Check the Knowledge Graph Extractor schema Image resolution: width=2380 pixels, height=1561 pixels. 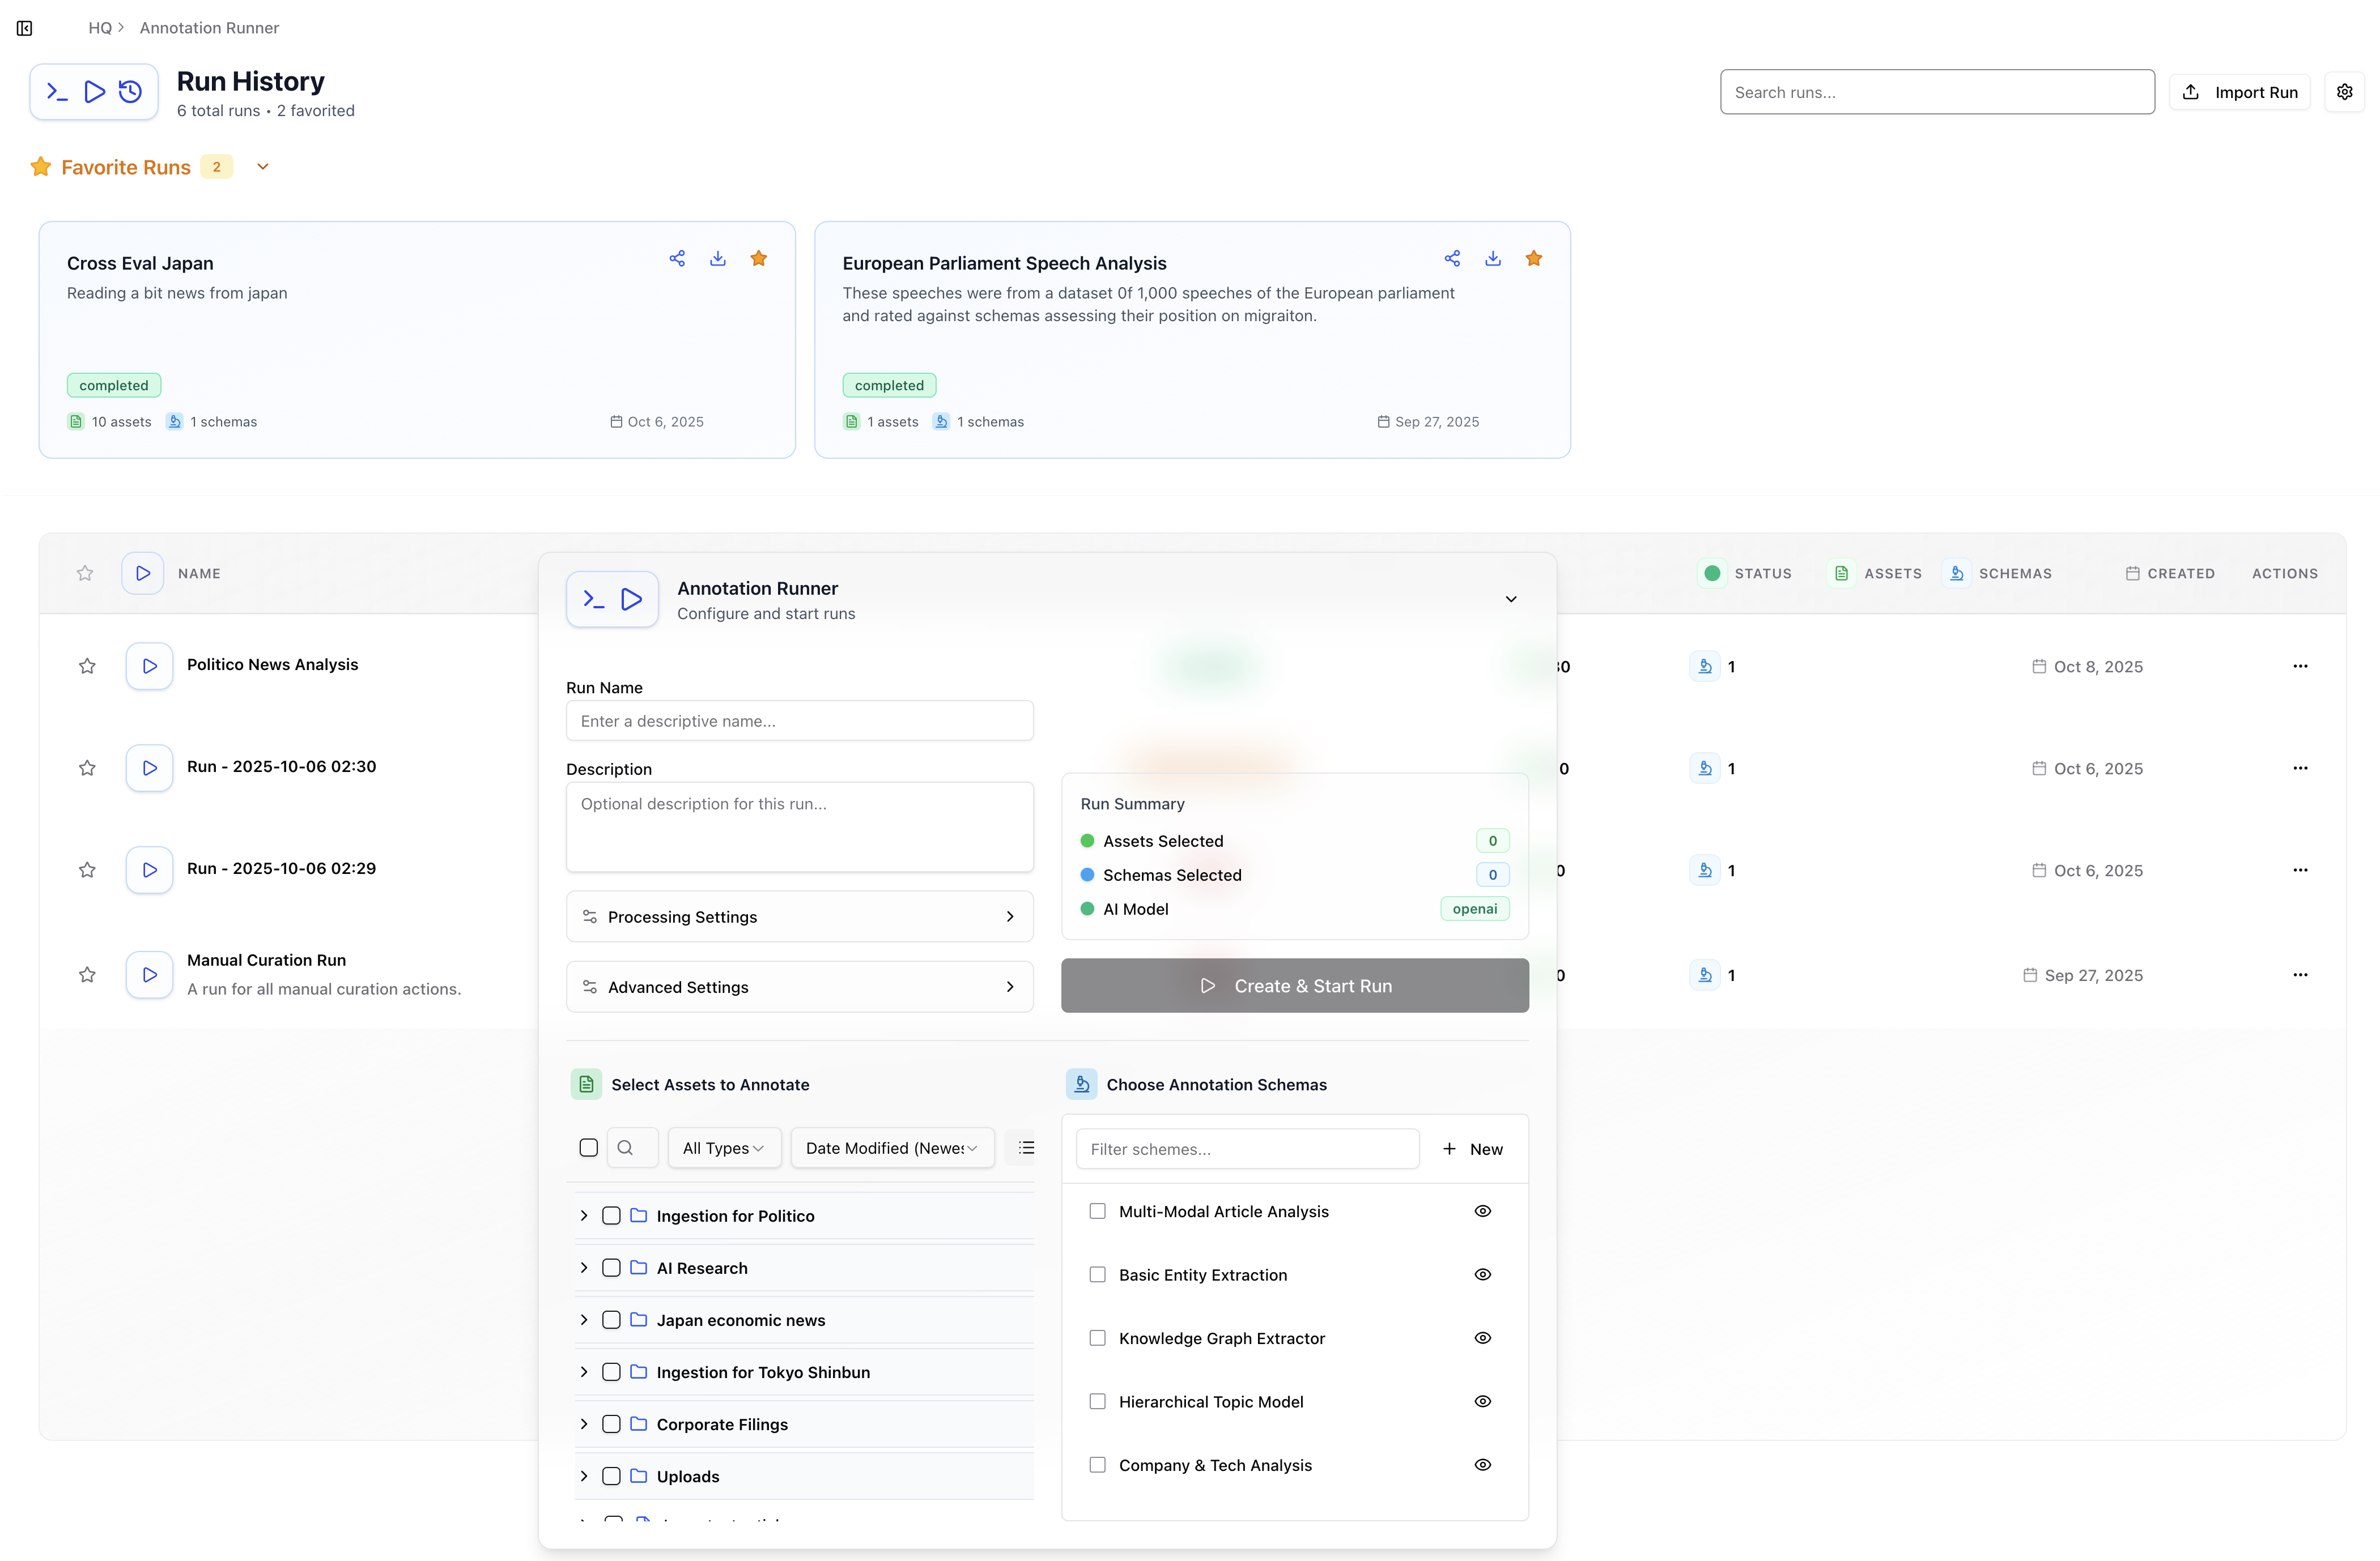point(1098,1338)
